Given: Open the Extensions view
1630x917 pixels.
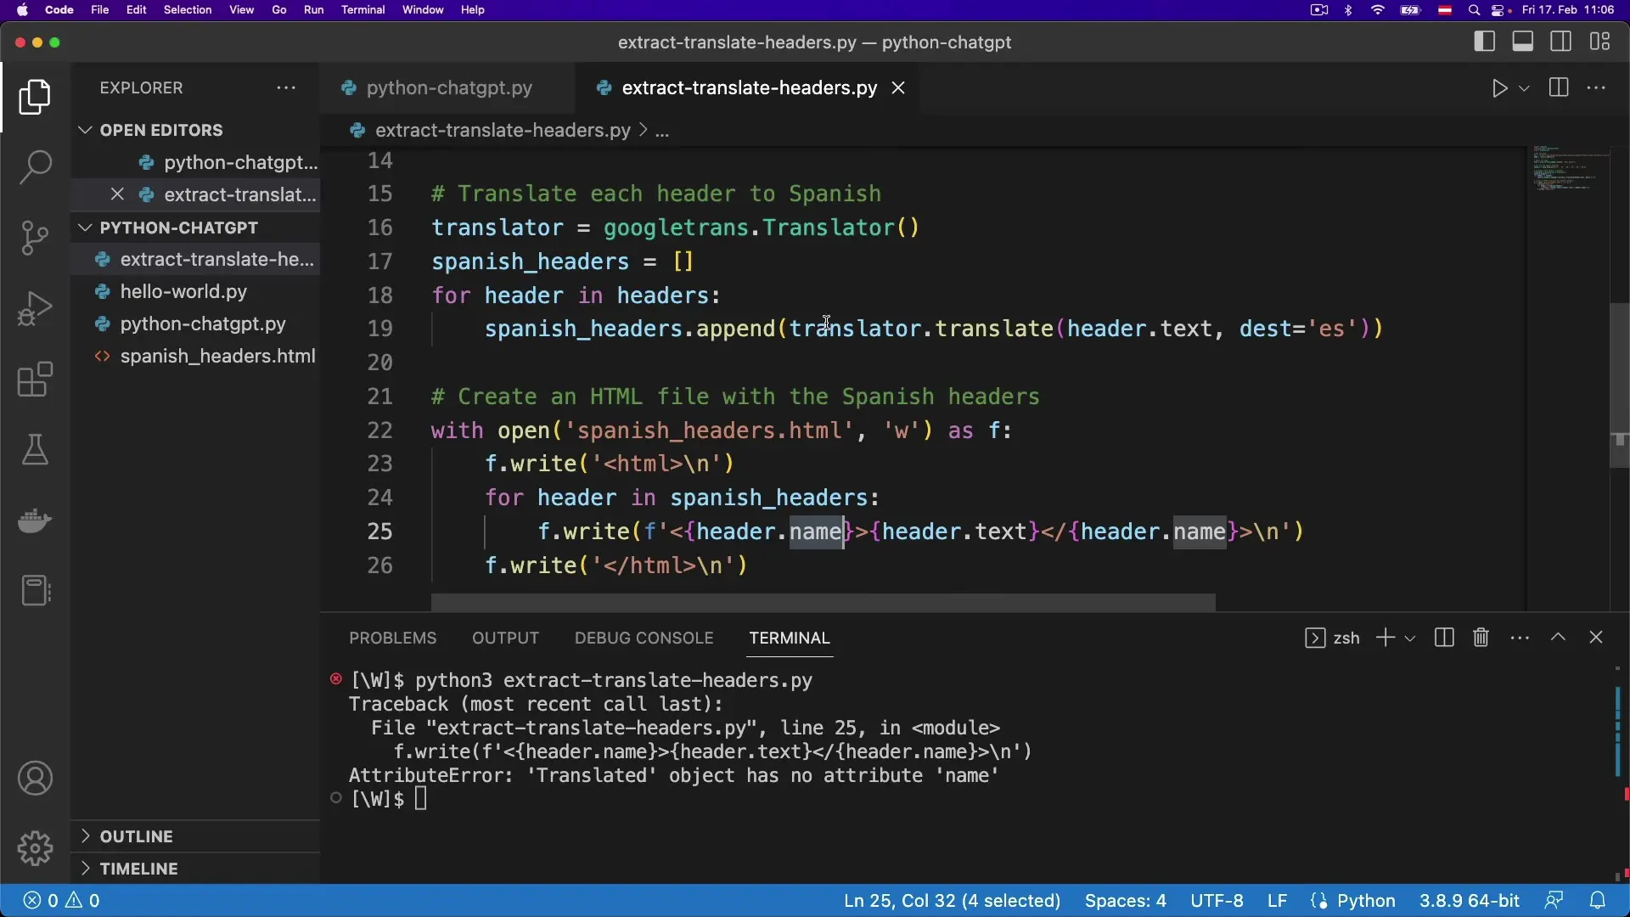Looking at the screenshot, I should click(x=35, y=380).
